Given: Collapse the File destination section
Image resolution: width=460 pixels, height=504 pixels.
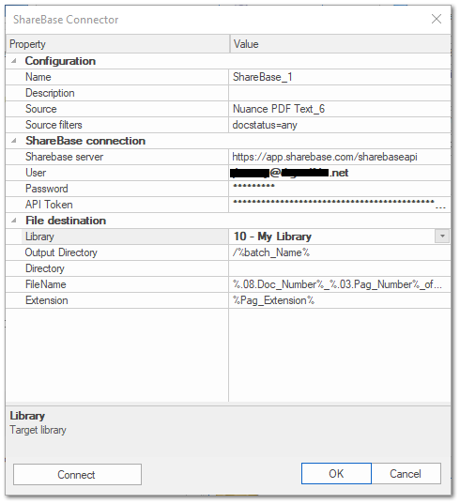Looking at the screenshot, I should pos(13,221).
